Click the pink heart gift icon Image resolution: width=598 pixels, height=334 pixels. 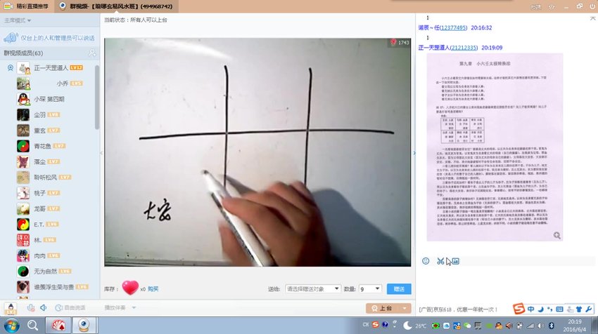point(130,288)
